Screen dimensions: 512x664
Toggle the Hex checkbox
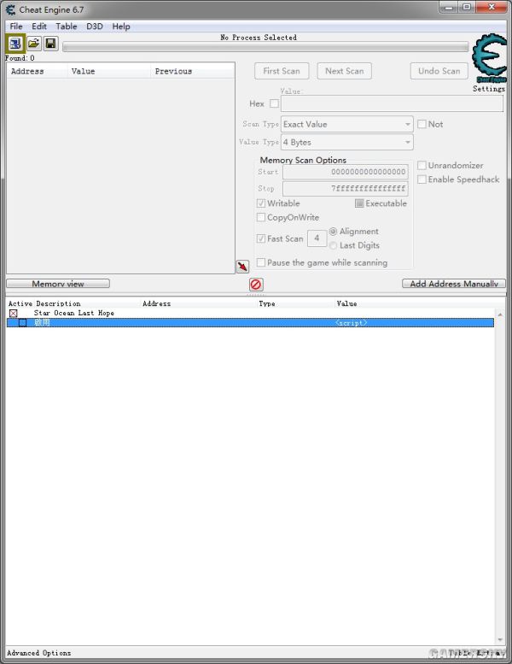(275, 103)
